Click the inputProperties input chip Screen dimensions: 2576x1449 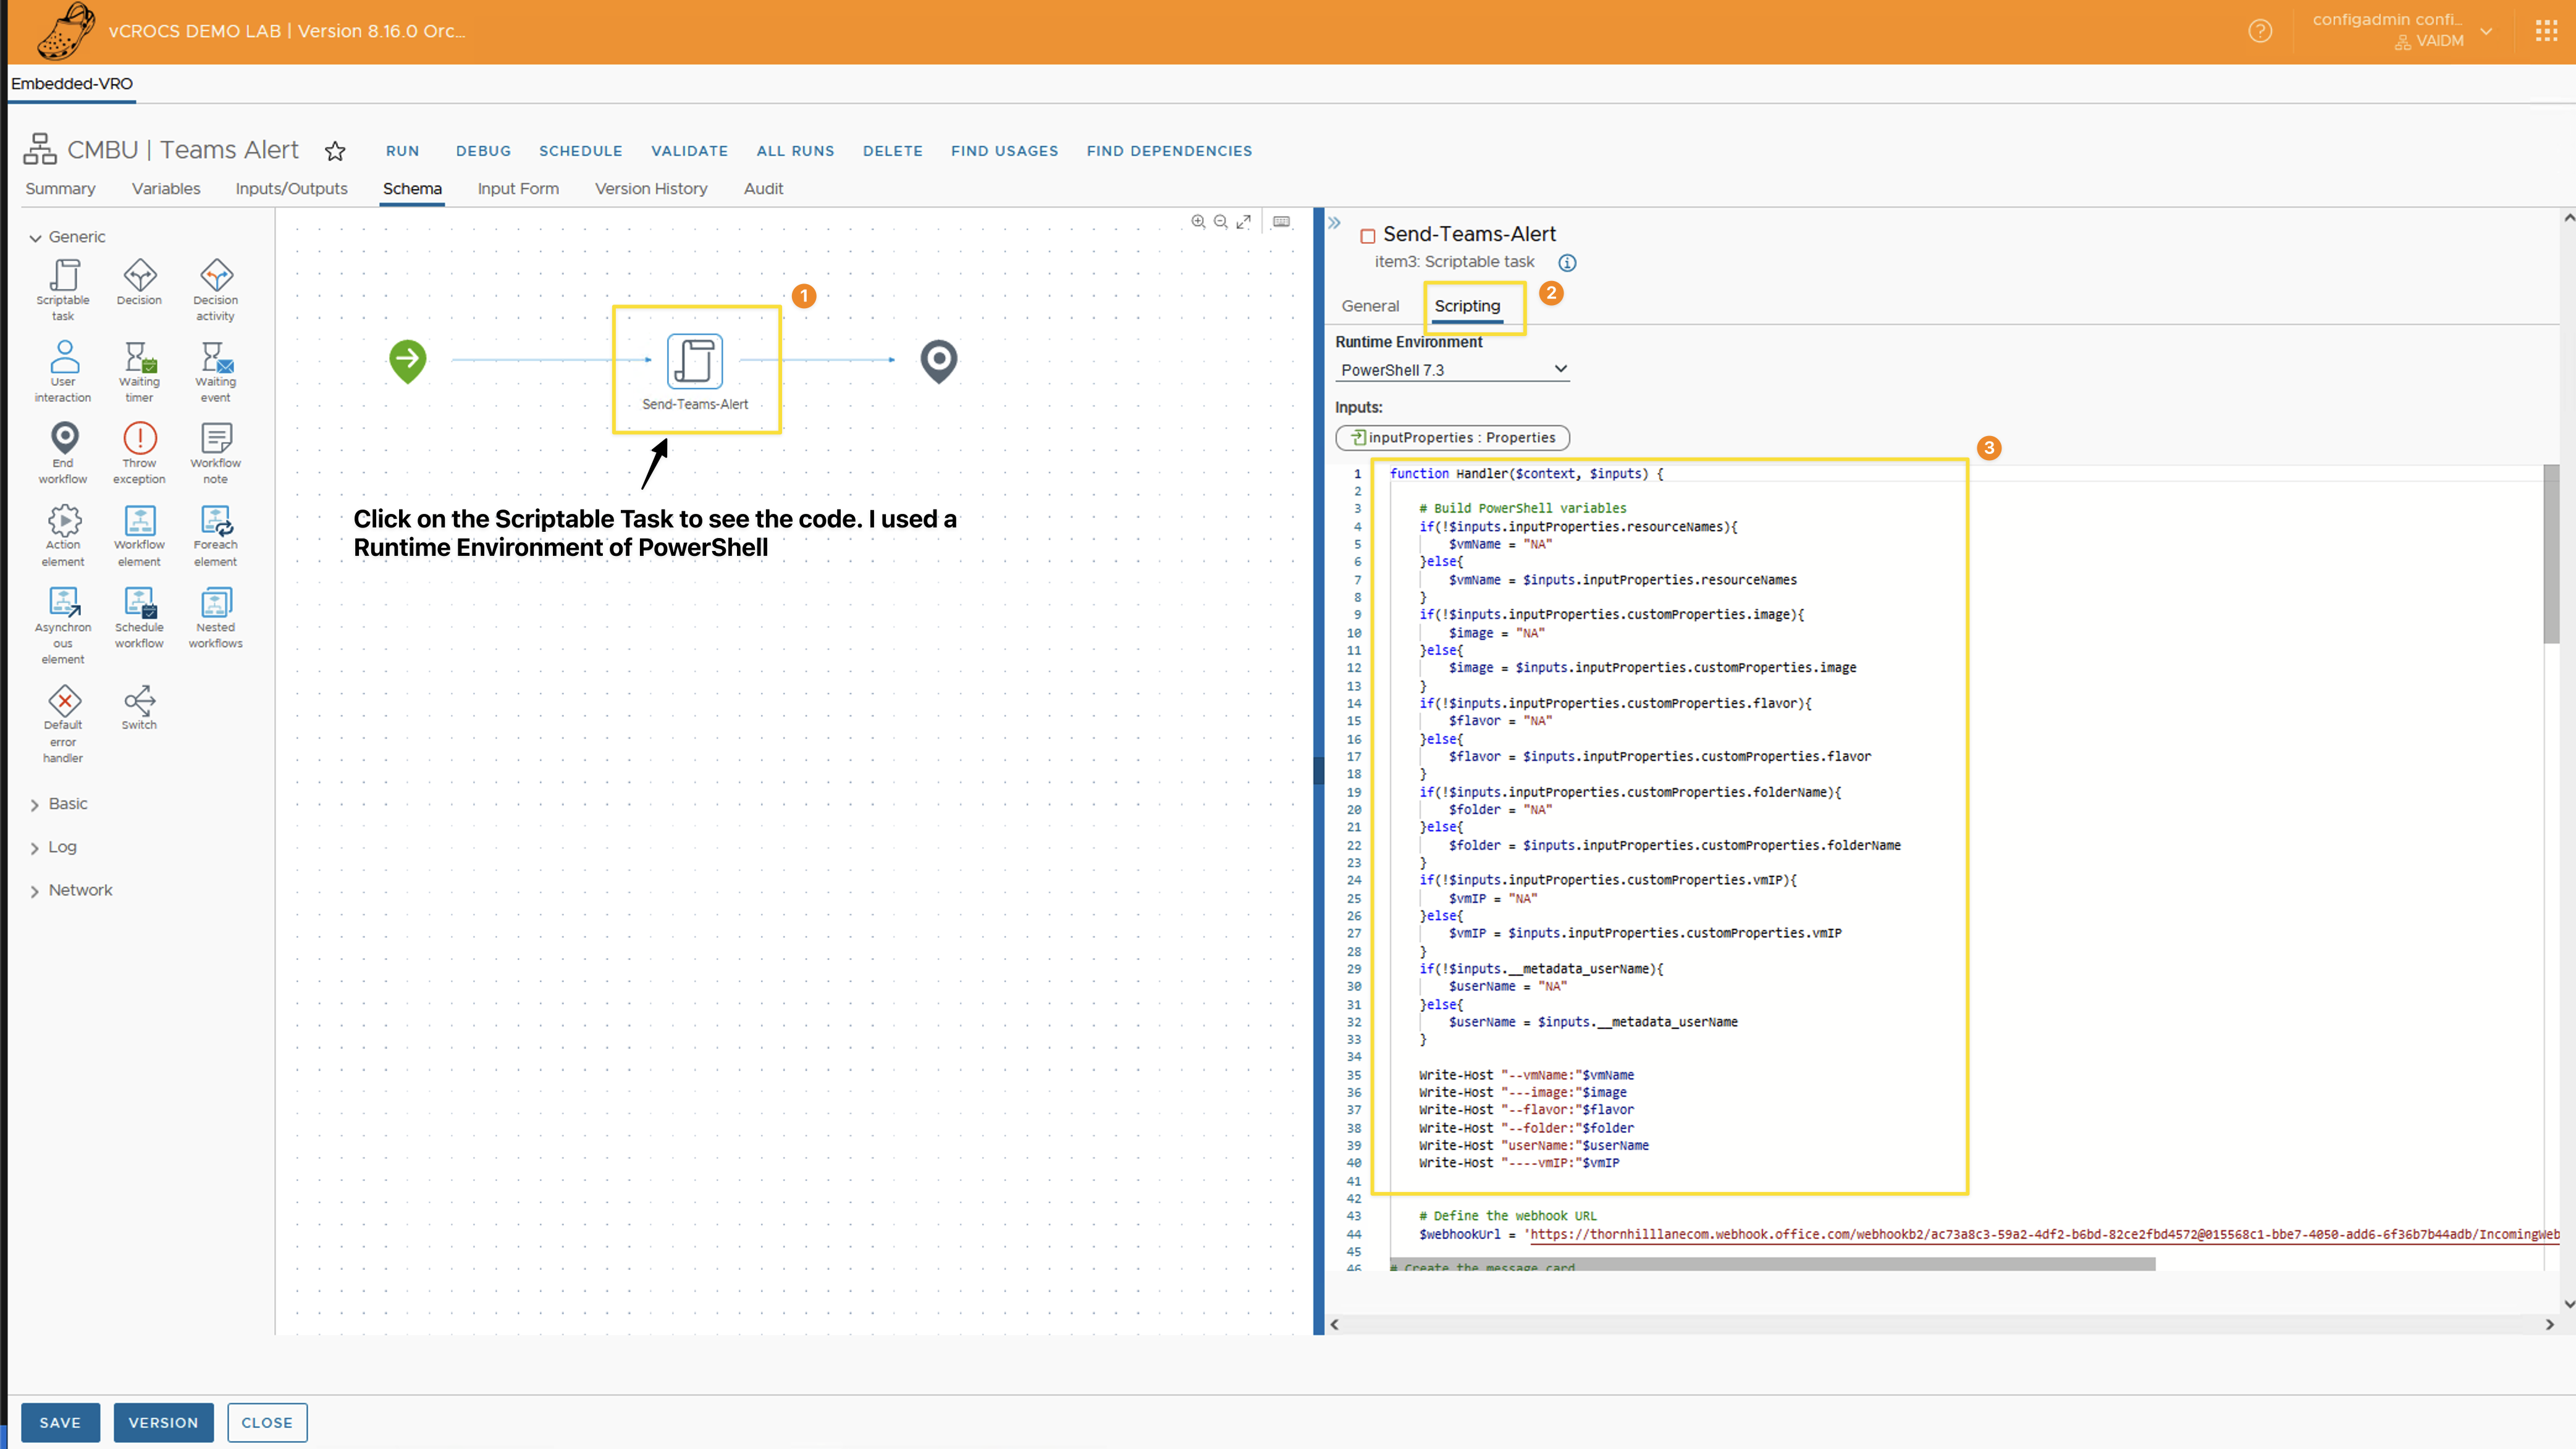(x=1452, y=438)
